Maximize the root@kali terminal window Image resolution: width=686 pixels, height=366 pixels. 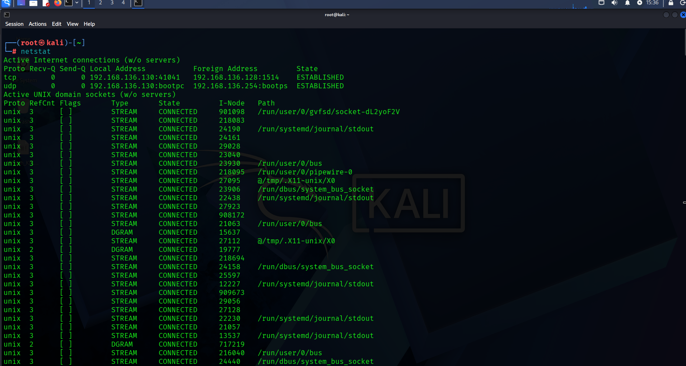(x=675, y=15)
